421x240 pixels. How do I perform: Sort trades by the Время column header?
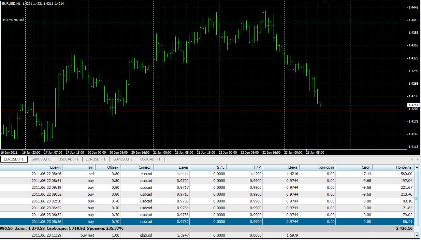(31, 167)
